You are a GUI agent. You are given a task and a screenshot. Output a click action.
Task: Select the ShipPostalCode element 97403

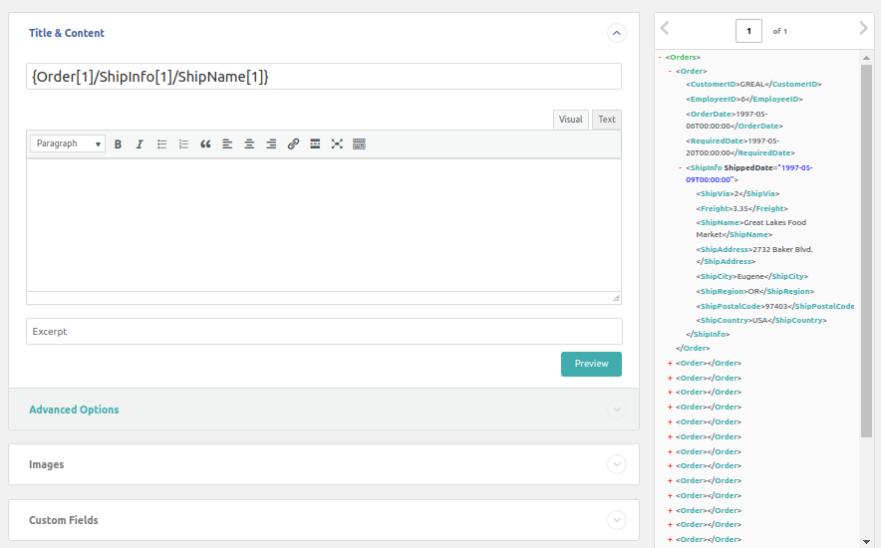[774, 307]
